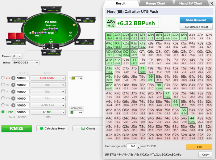The height and width of the screenshot is (160, 216).
Task: Select SB as hero radio button
Action: coord(3,105)
